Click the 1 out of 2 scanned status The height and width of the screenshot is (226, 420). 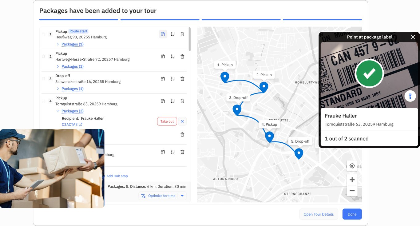click(x=347, y=139)
